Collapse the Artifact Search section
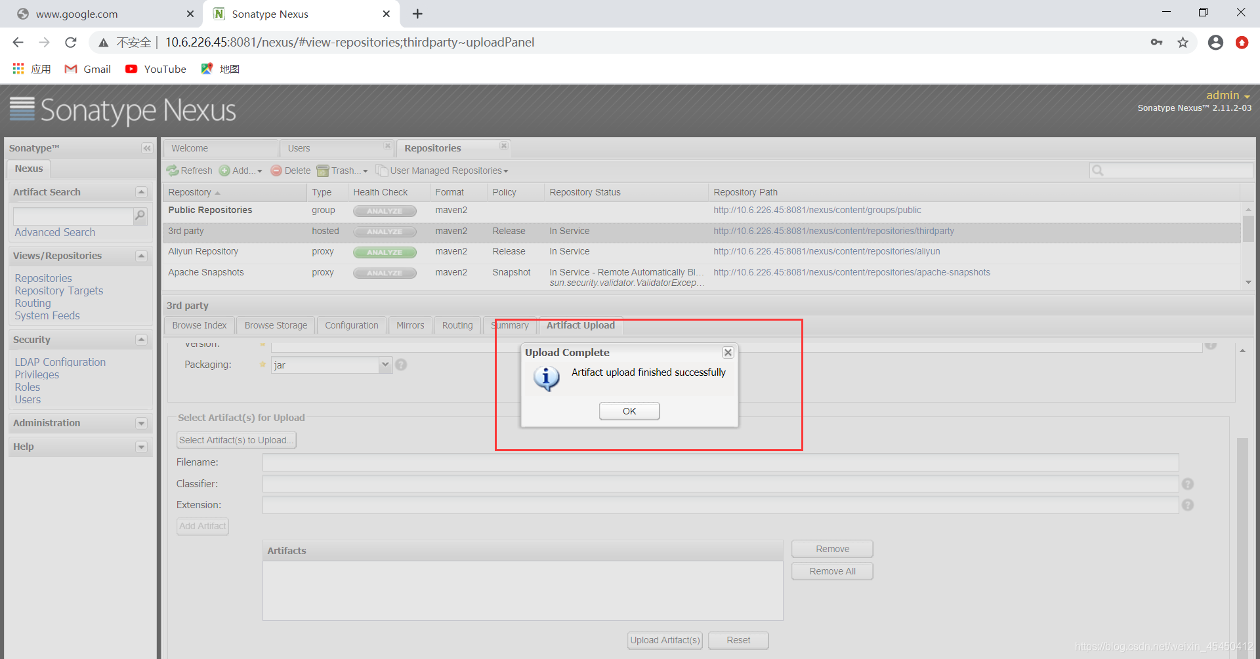 pyautogui.click(x=141, y=192)
